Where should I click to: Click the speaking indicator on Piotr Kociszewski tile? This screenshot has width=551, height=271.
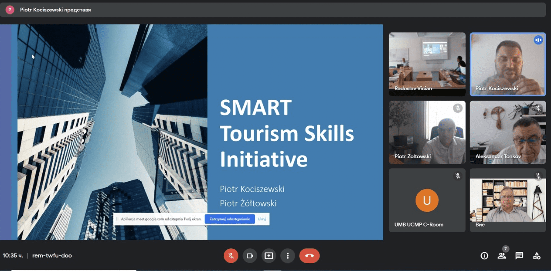(538, 40)
